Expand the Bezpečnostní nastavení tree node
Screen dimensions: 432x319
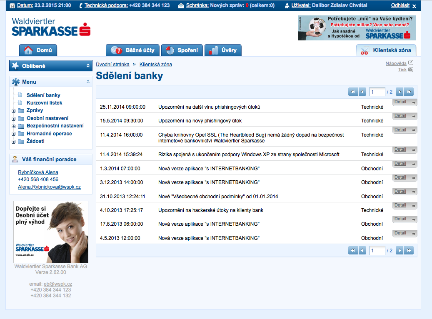click(13, 127)
